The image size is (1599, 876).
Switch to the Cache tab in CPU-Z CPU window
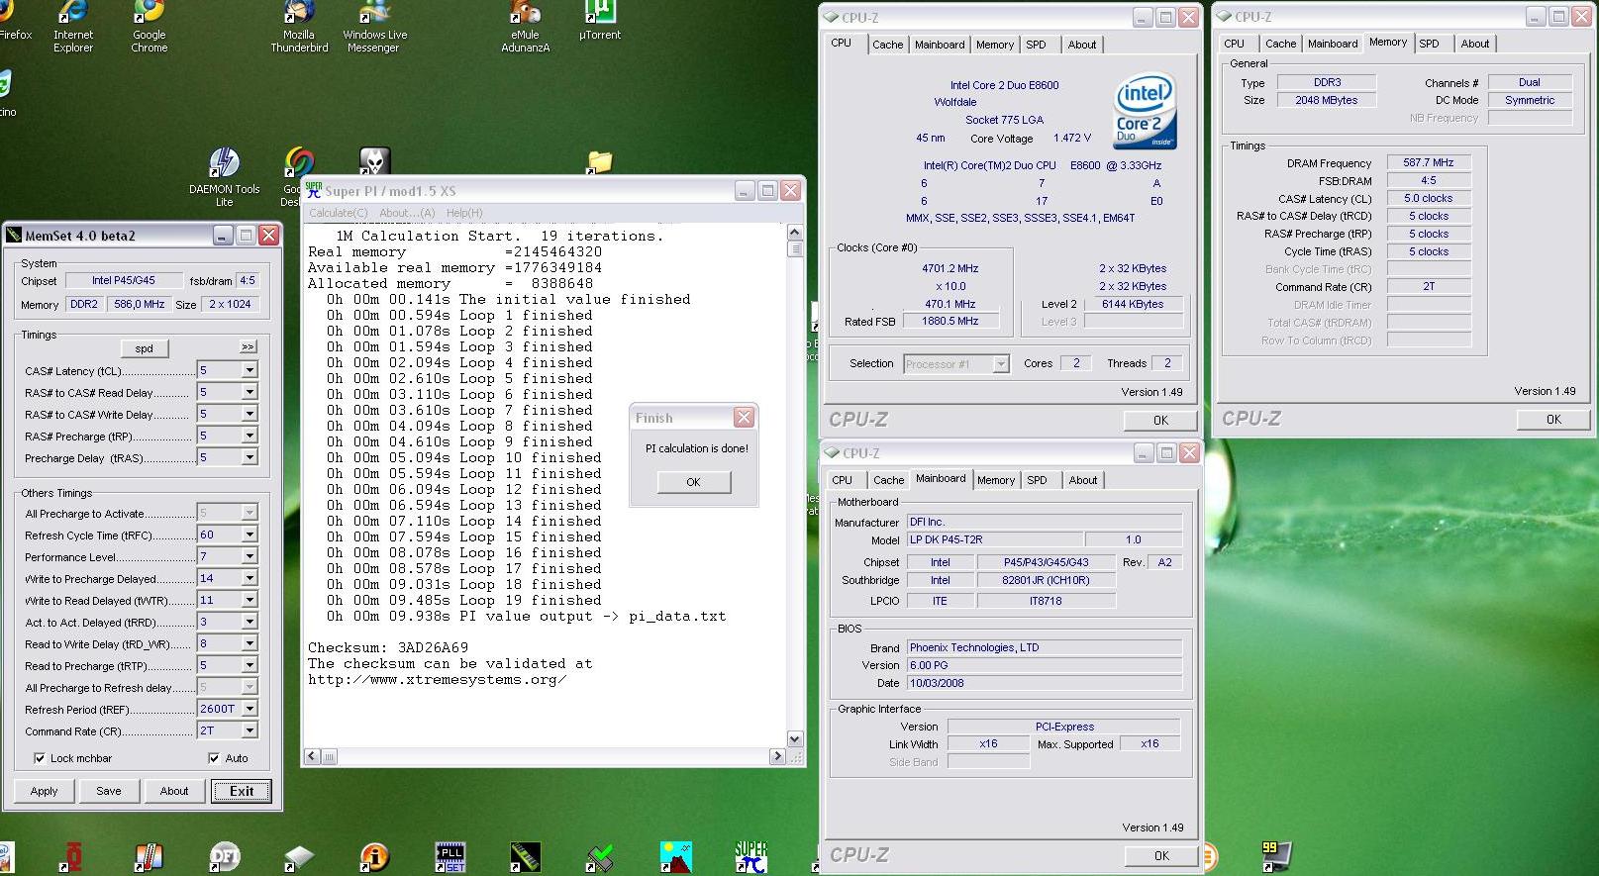[x=887, y=45]
